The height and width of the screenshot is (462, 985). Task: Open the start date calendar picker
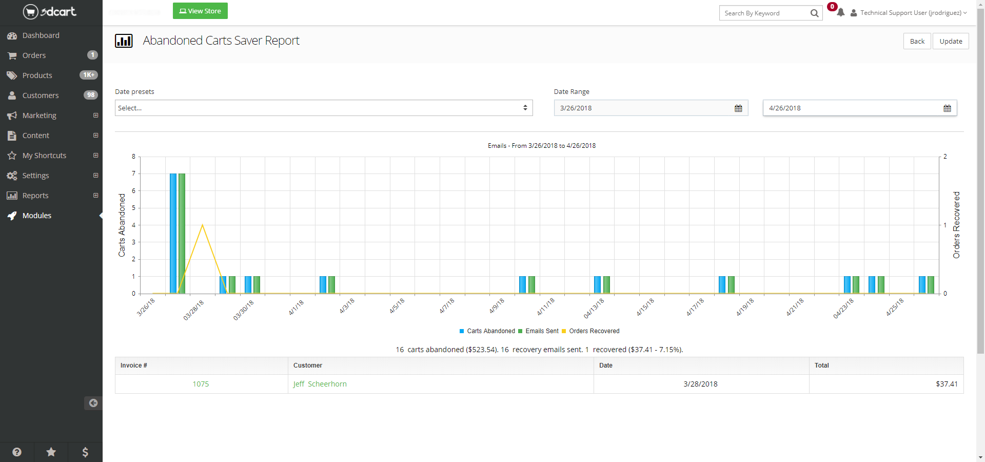click(738, 108)
